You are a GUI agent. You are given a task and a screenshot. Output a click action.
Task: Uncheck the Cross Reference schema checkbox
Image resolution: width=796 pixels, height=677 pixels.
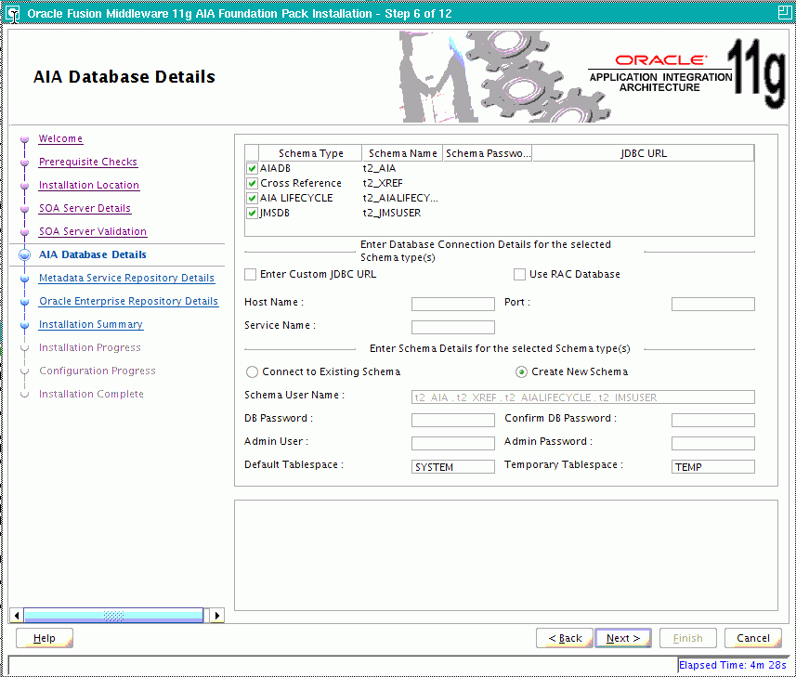tap(252, 183)
